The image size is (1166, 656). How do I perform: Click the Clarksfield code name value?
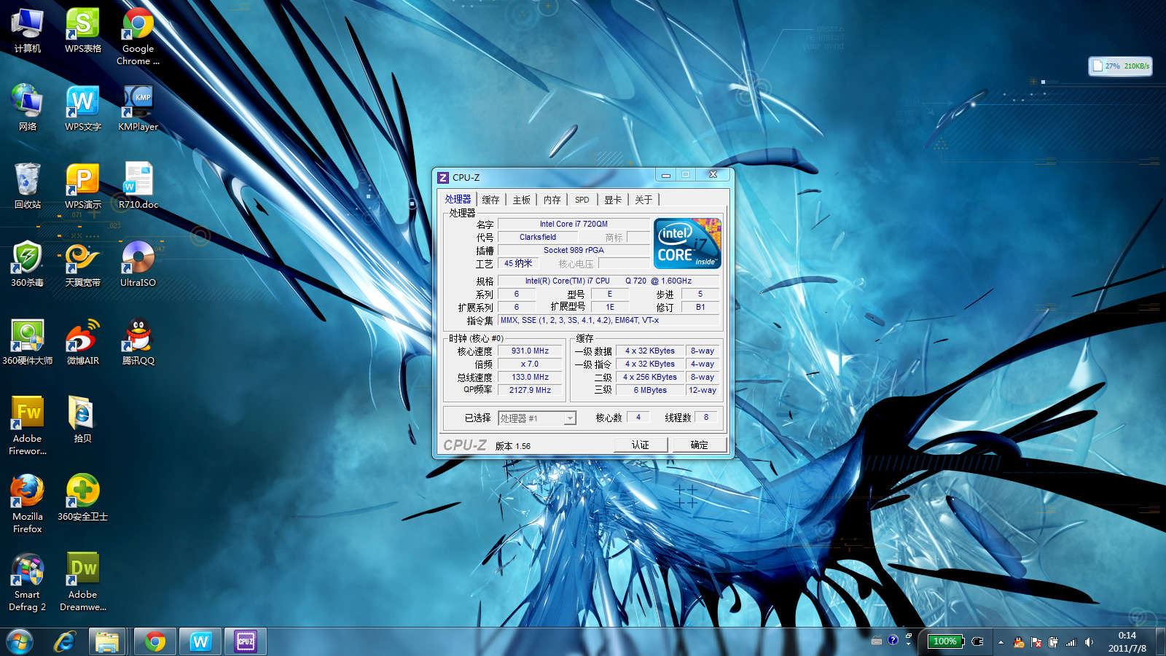tap(538, 237)
